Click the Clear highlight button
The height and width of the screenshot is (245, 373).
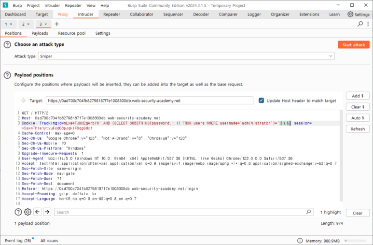pos(358,213)
